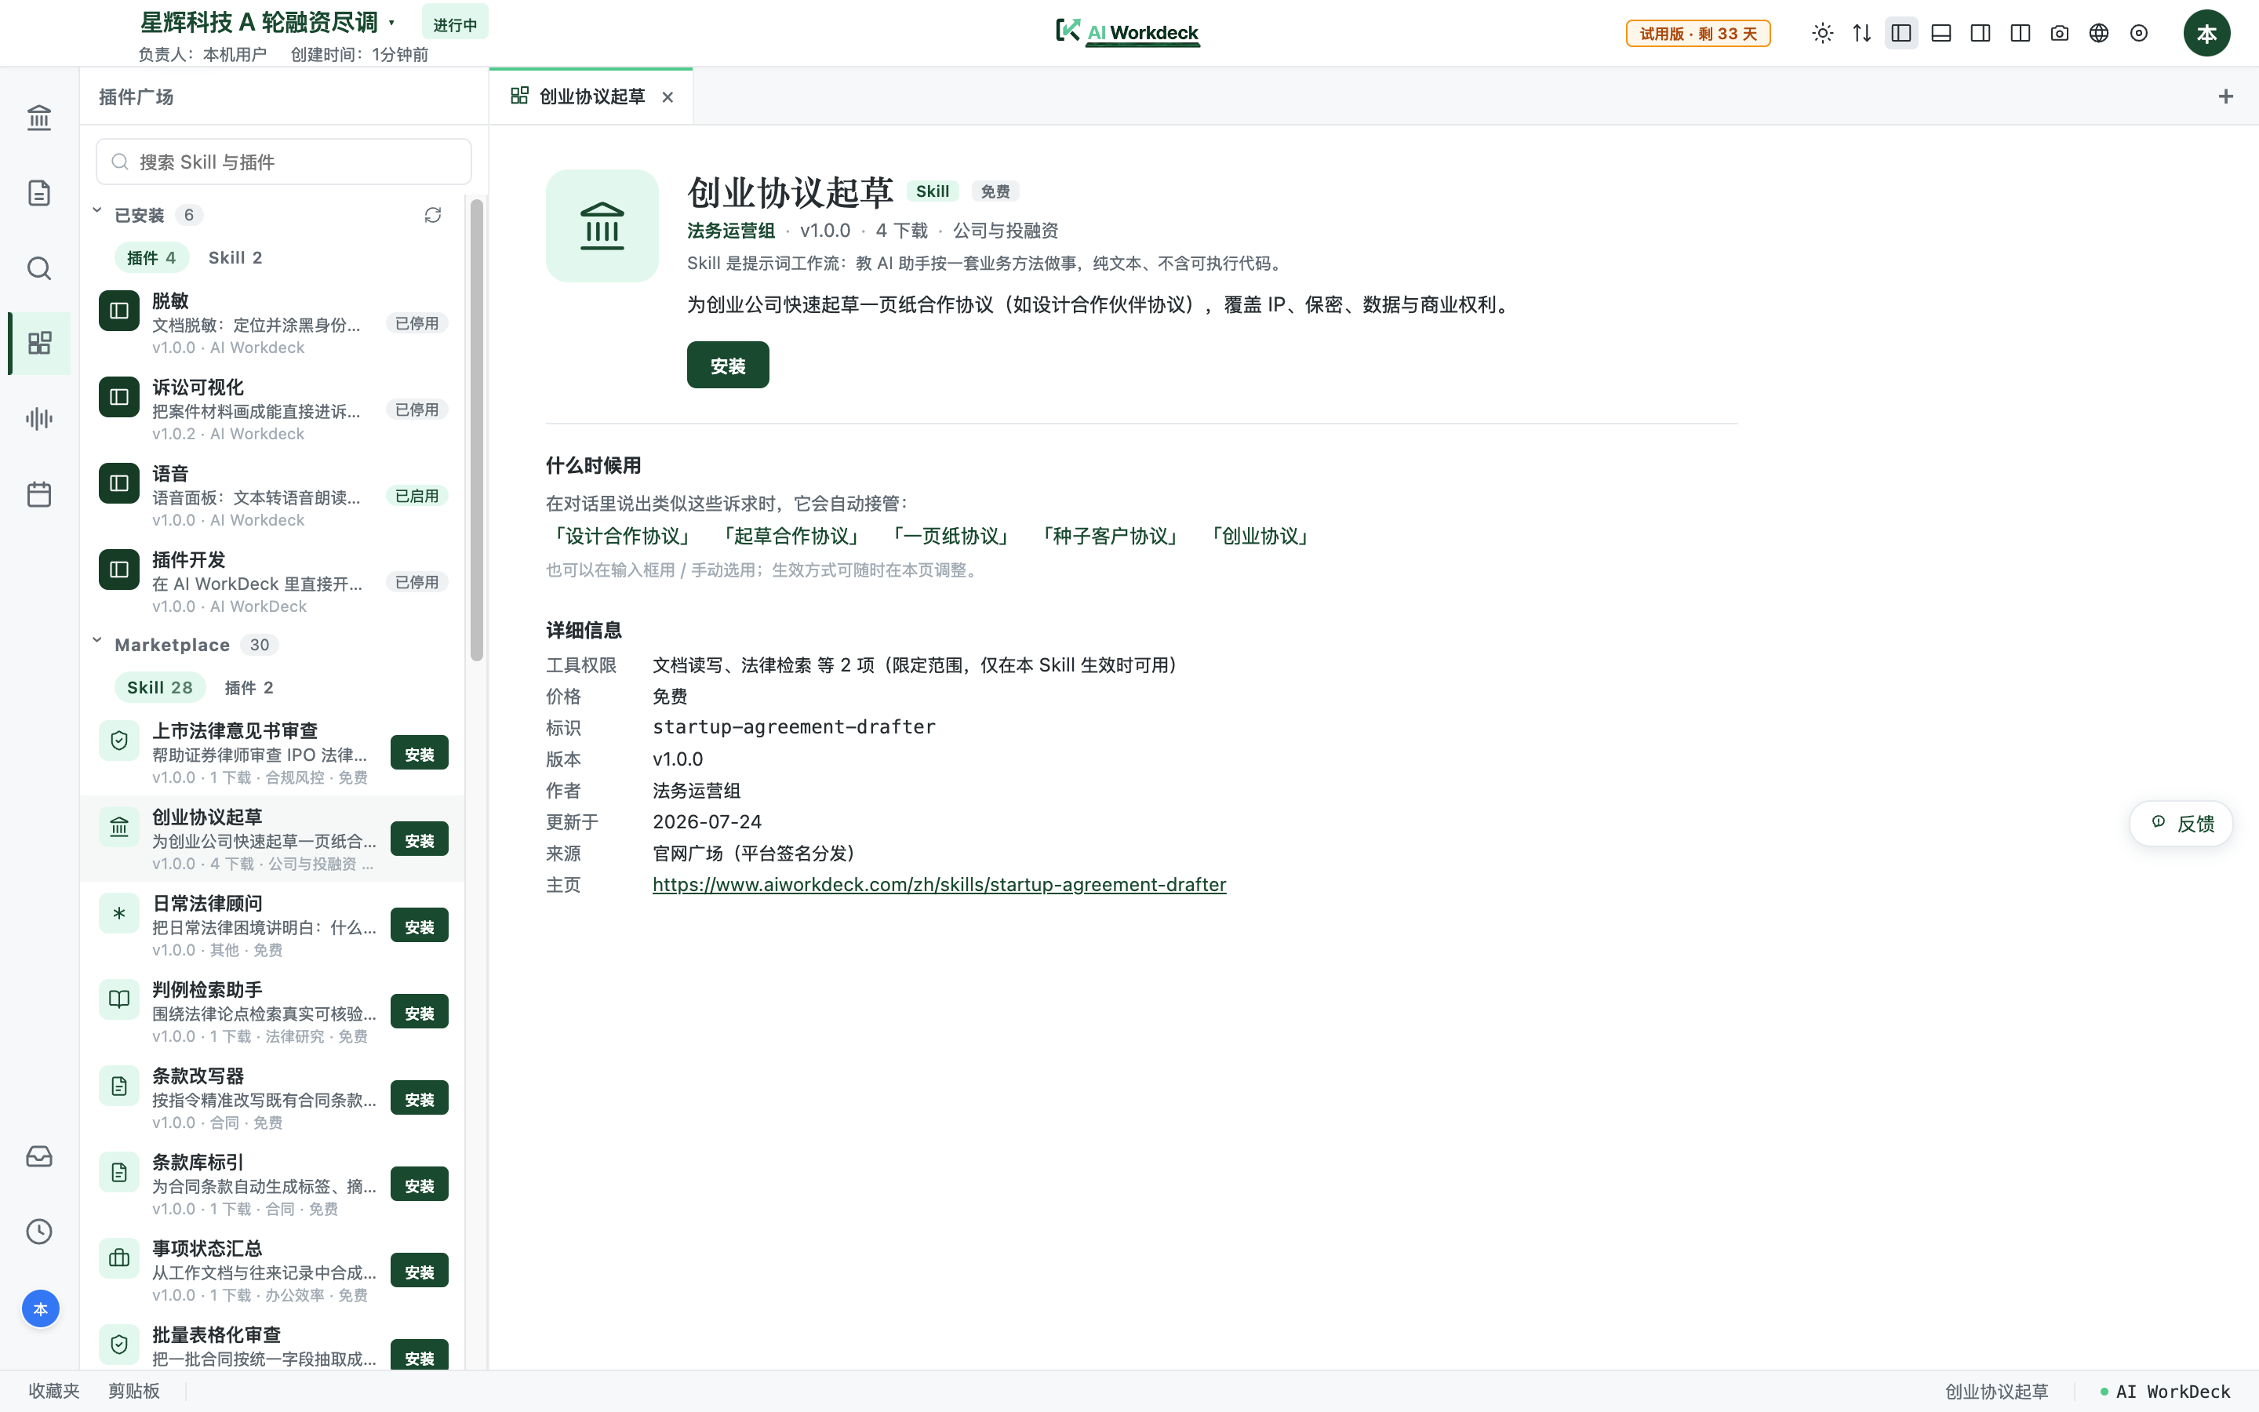
Task: Toggle the split columns layout icon
Action: click(x=2020, y=34)
